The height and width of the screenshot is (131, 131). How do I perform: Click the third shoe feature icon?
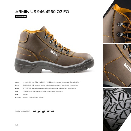click(43, 111)
